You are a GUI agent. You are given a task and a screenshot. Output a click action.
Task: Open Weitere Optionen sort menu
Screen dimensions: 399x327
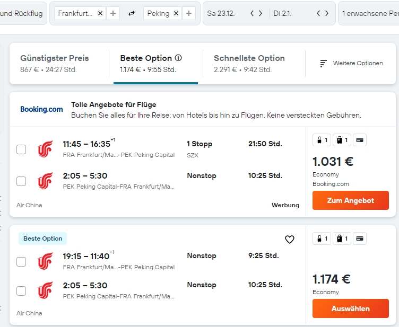click(x=352, y=63)
